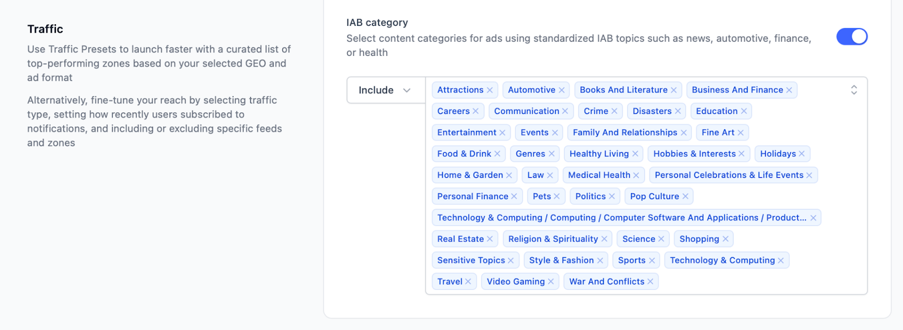Select the Pop Culture tag

click(654, 196)
